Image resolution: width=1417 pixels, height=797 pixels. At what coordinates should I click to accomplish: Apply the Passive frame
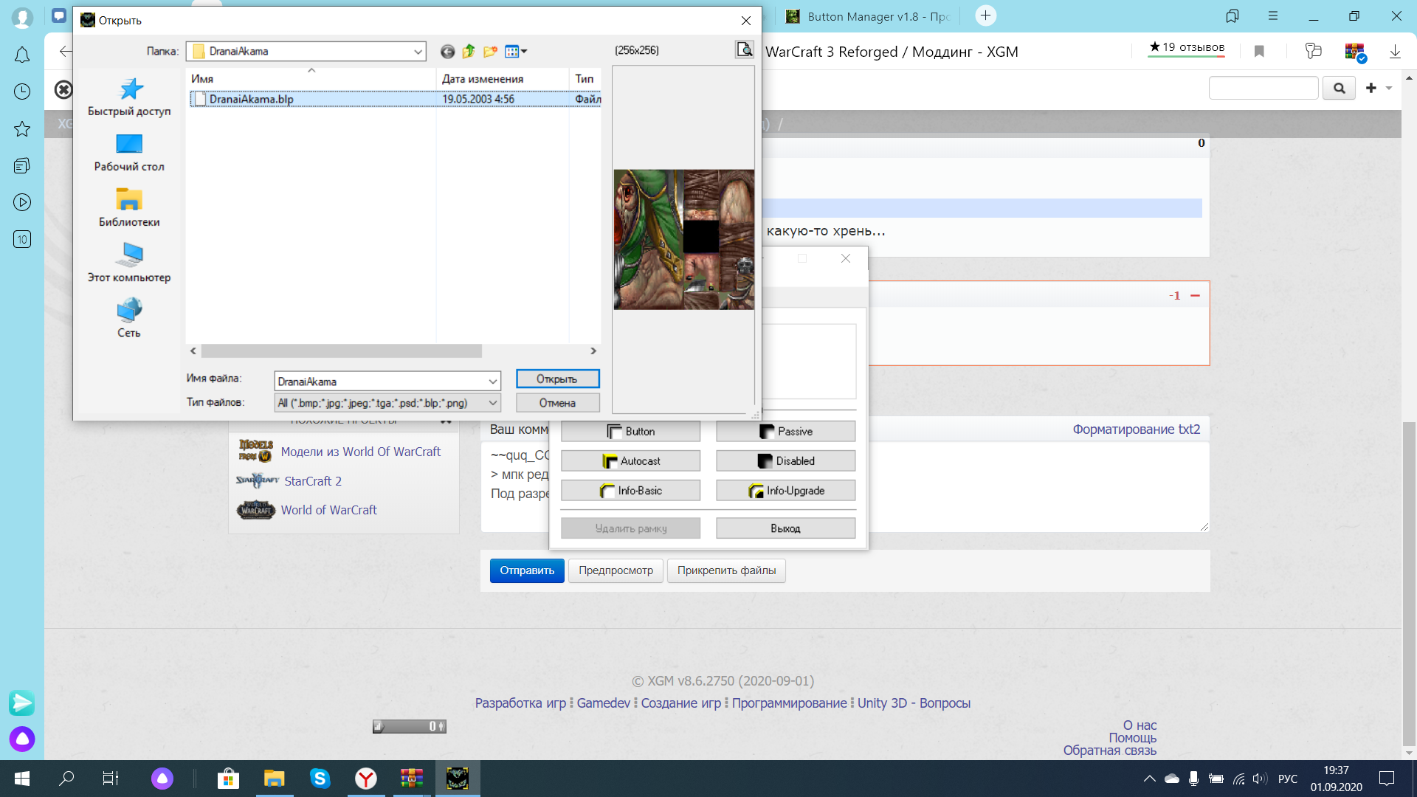point(786,432)
